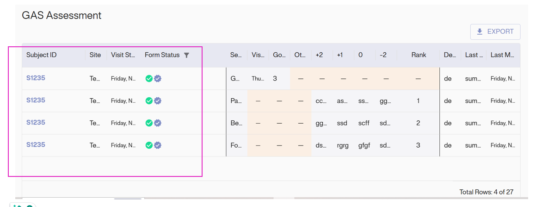
Task: Click the blue verified badge in third row
Action: 158,123
